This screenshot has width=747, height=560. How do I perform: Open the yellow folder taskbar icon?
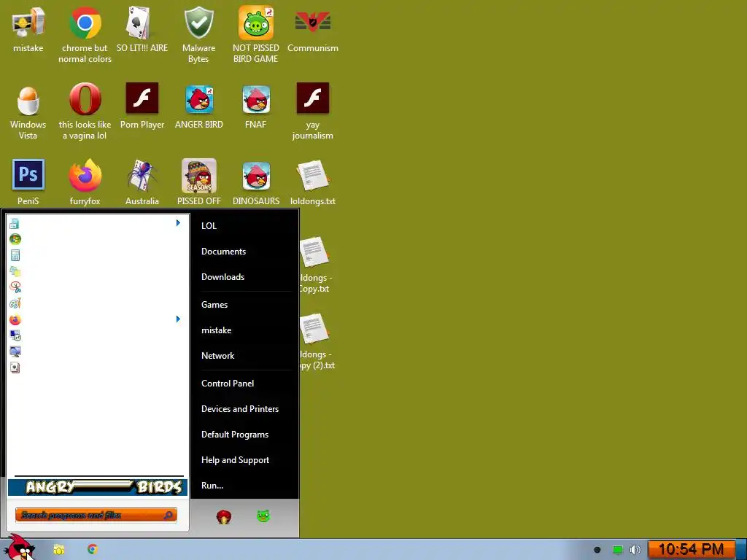pos(58,550)
